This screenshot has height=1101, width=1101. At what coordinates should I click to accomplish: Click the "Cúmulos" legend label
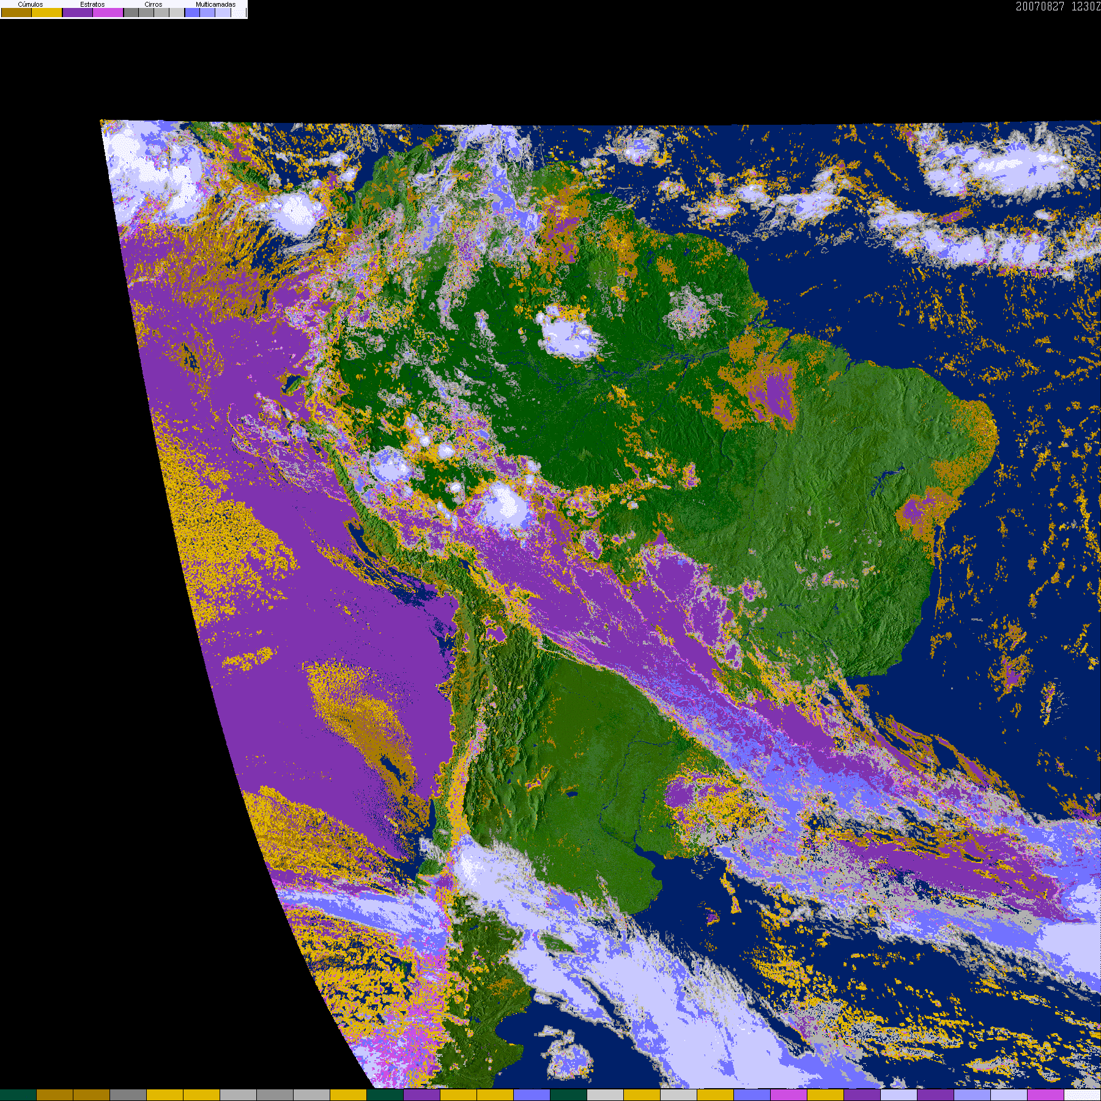tap(31, 4)
